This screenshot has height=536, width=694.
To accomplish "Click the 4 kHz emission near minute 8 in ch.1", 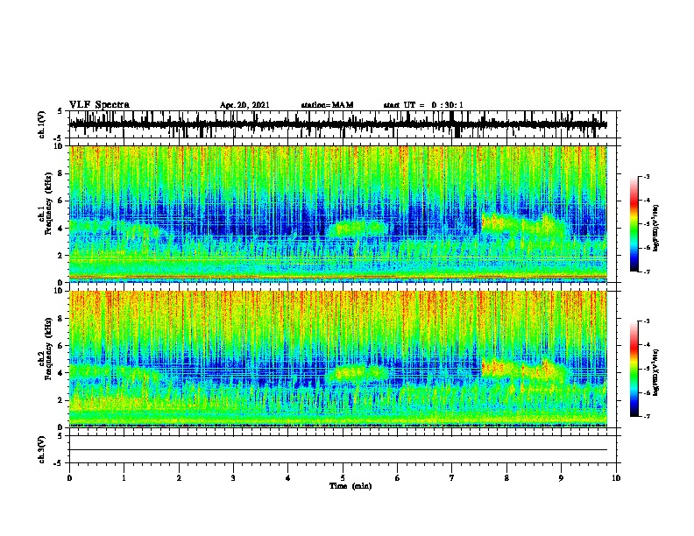I will pyautogui.click(x=525, y=226).
